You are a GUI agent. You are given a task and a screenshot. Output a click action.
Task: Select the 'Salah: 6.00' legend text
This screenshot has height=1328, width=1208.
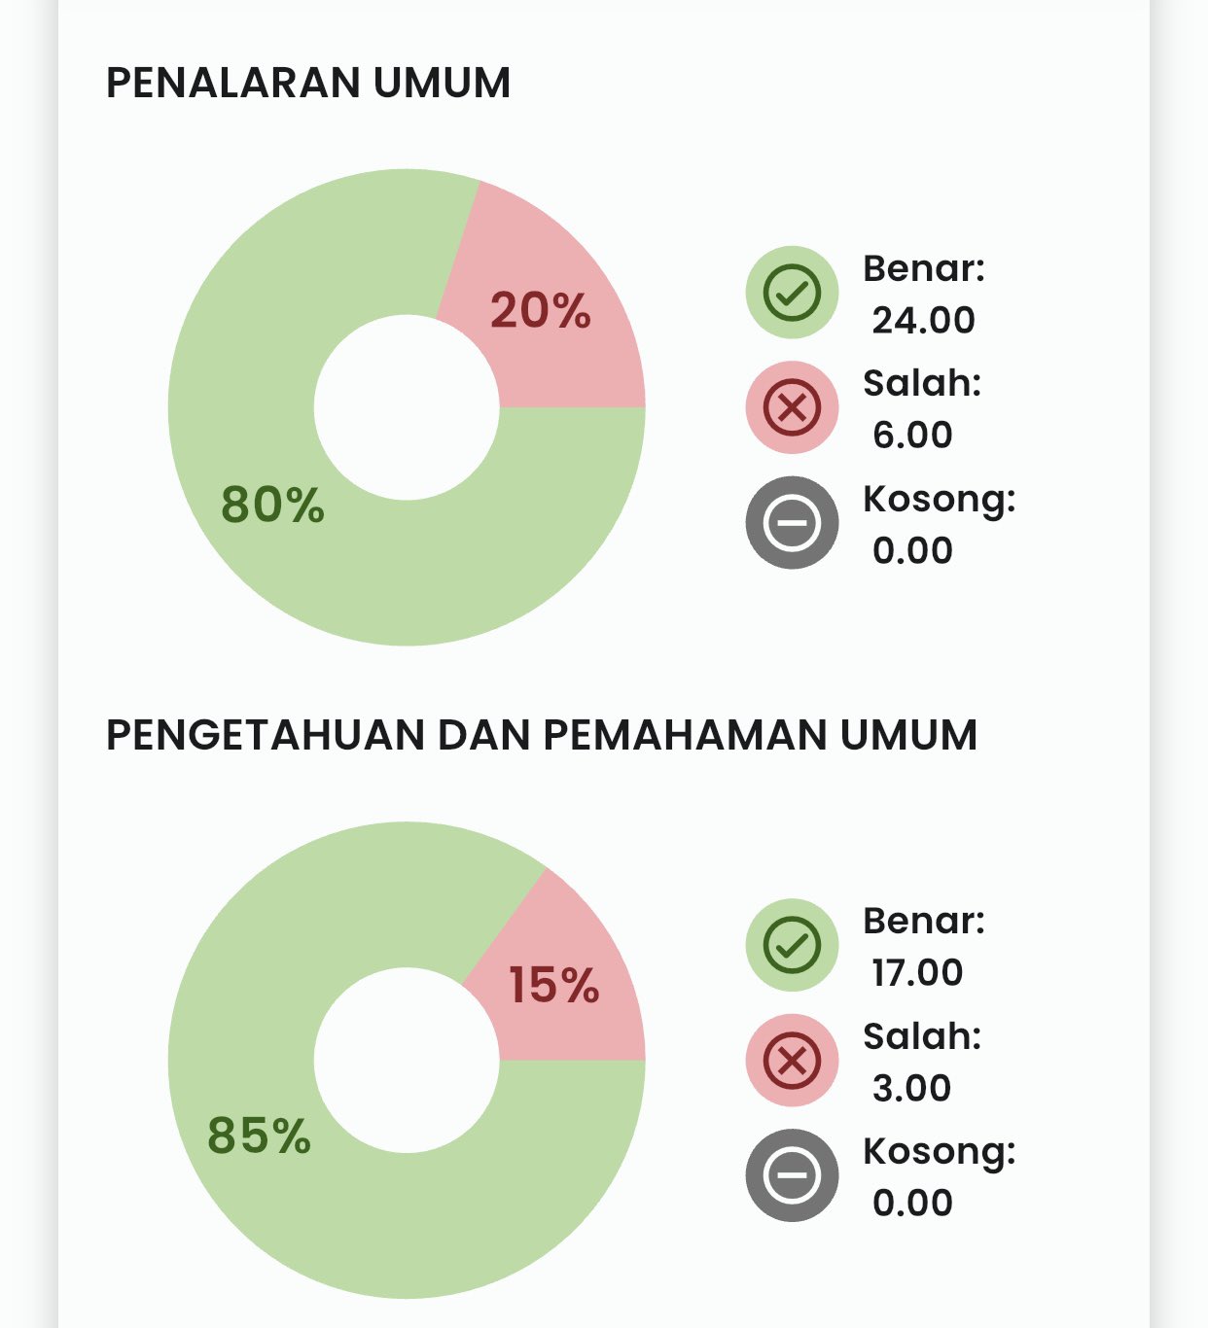[921, 408]
